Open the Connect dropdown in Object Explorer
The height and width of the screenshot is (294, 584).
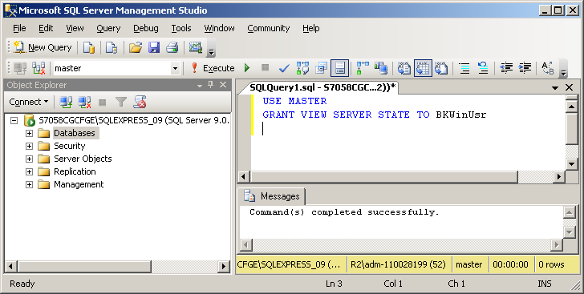pyautogui.click(x=29, y=102)
